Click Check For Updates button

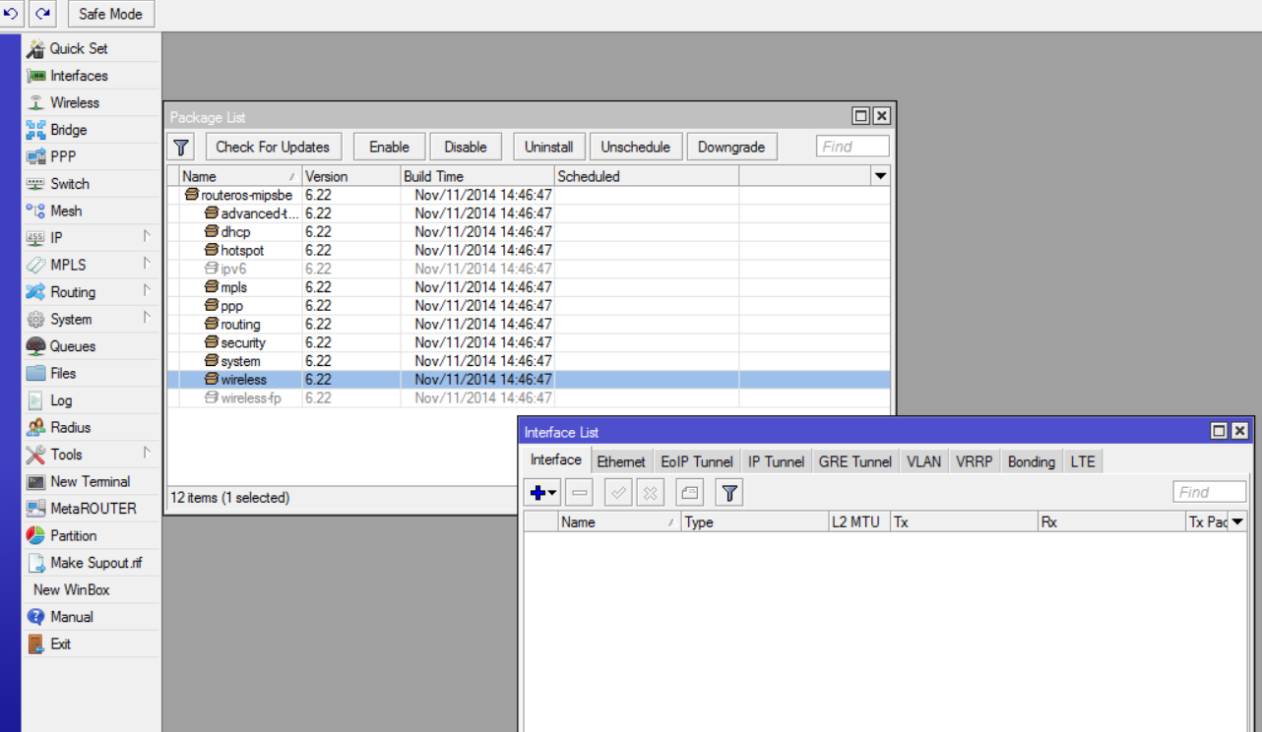[273, 147]
